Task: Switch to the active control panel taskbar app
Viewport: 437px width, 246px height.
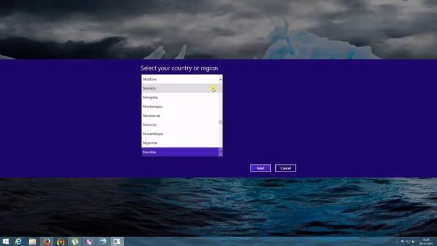Action: tap(117, 241)
